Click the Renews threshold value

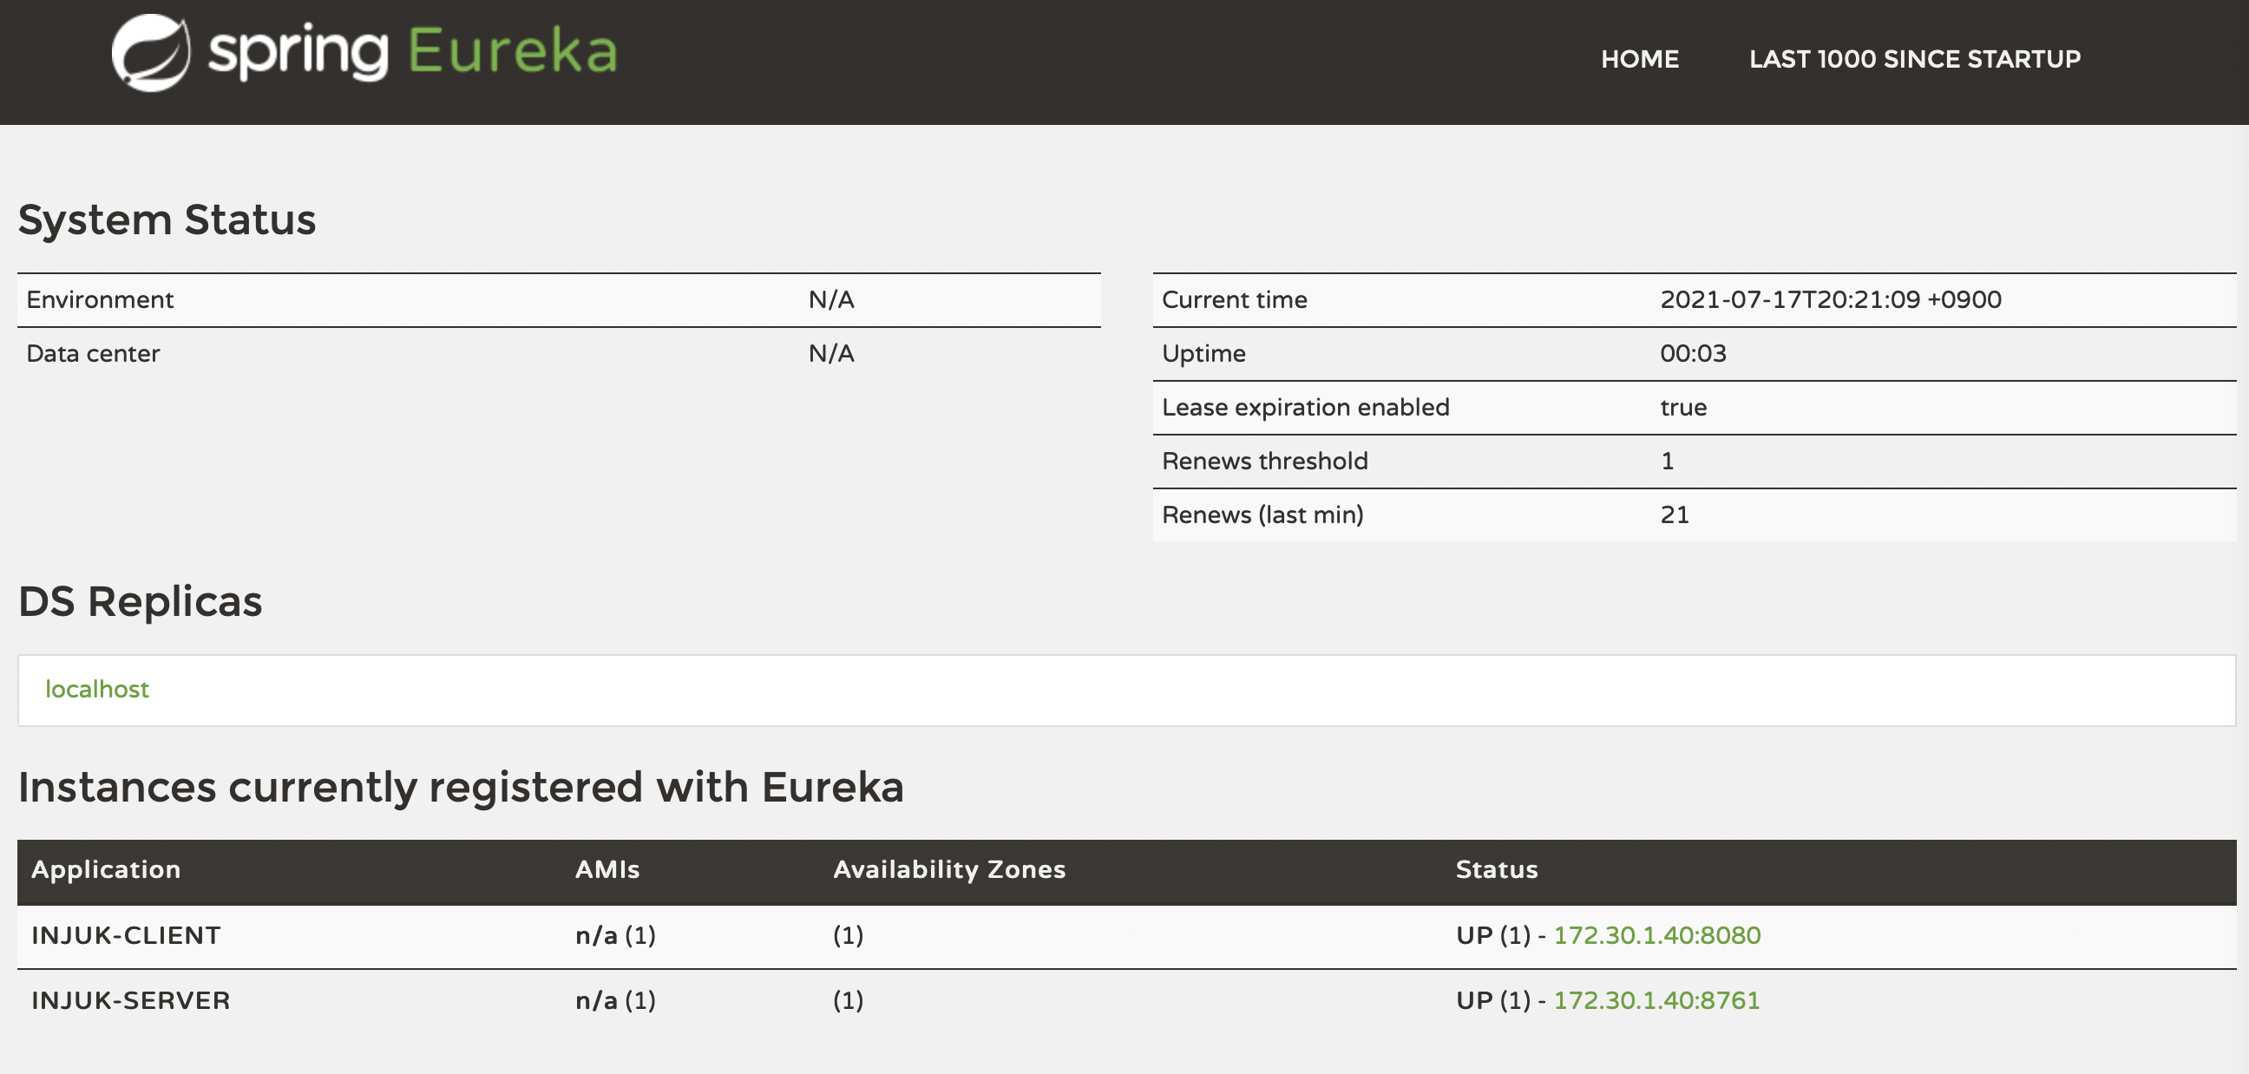[x=1667, y=461]
